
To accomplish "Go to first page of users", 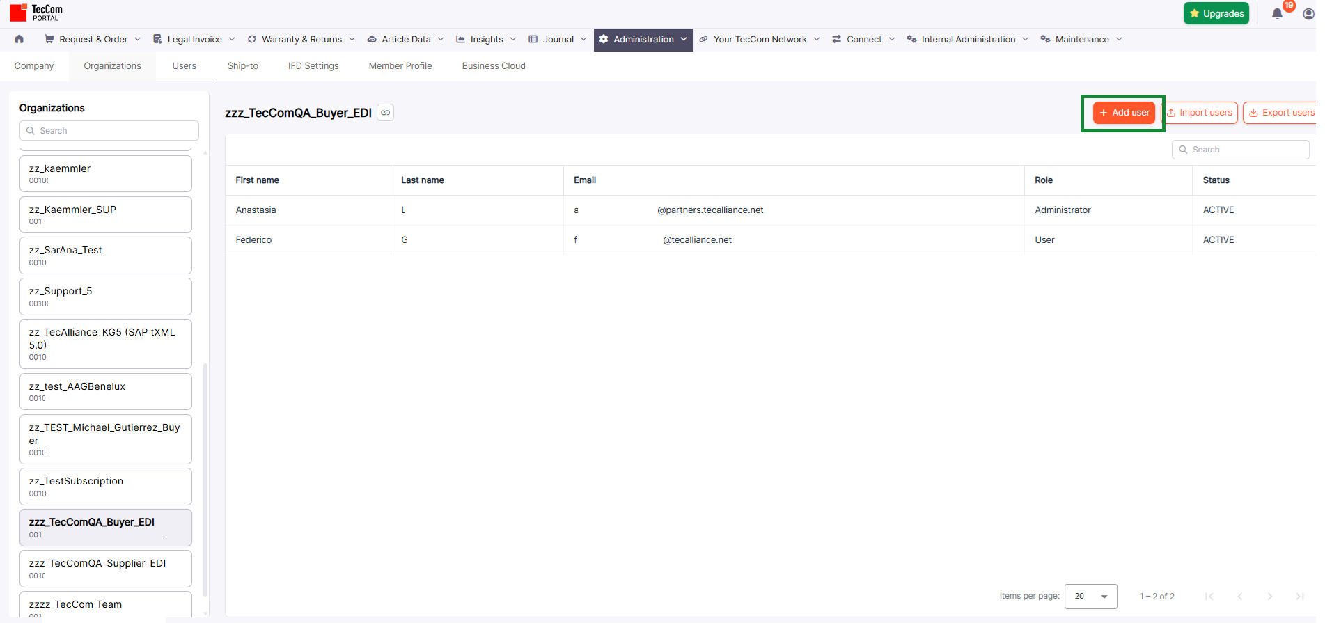I will (x=1209, y=597).
